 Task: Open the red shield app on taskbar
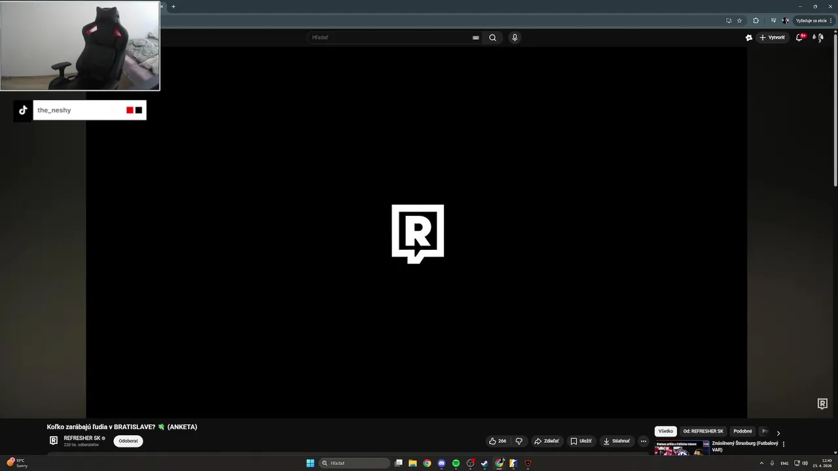click(528, 463)
